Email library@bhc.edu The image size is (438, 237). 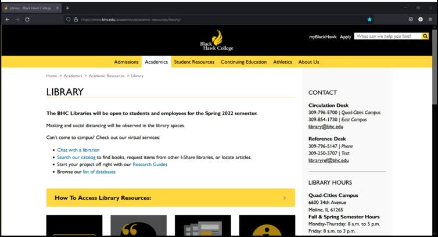[x=326, y=127]
